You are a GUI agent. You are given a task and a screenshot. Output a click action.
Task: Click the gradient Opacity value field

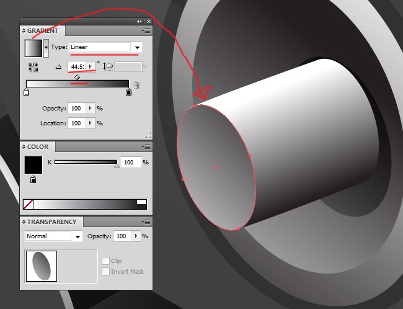click(77, 109)
